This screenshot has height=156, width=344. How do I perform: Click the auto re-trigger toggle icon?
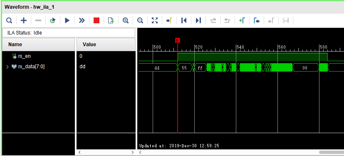[x=53, y=21]
